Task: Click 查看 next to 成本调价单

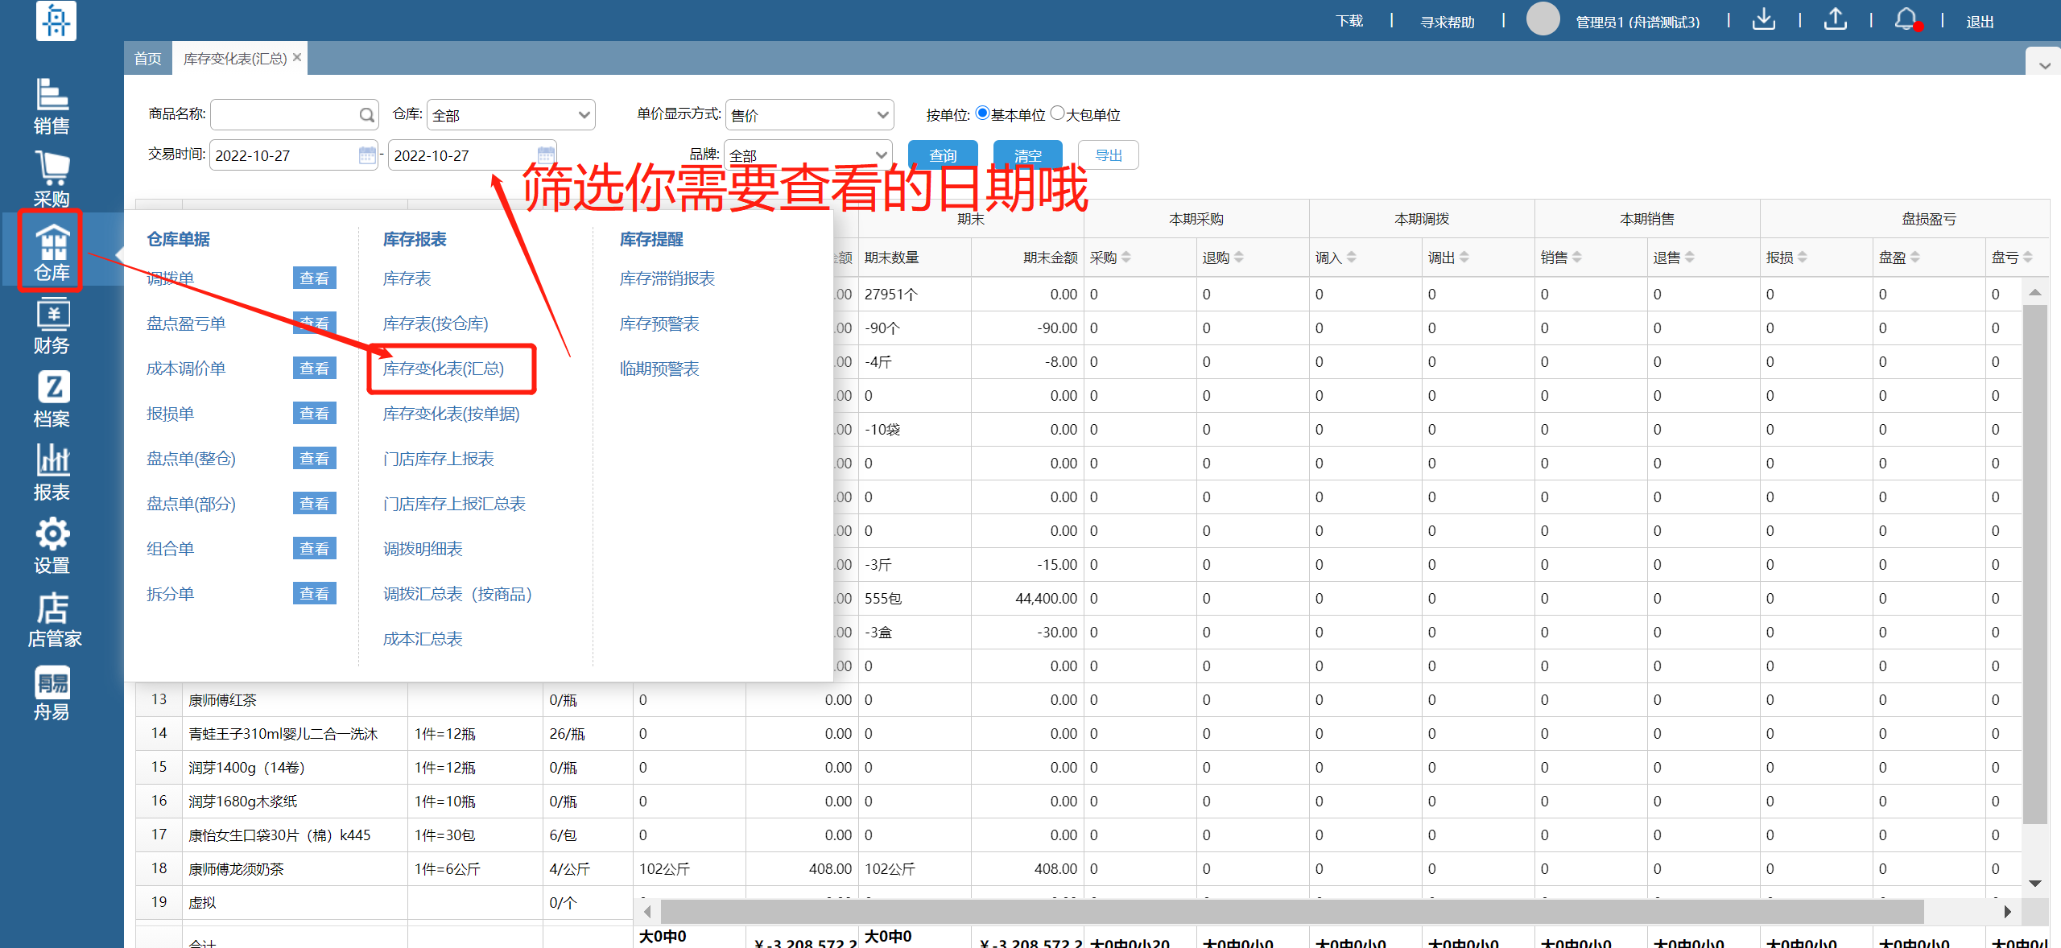Action: coord(314,369)
